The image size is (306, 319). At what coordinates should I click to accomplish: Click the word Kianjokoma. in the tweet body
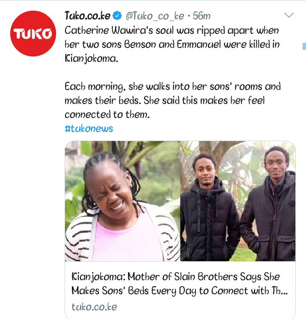point(91,59)
